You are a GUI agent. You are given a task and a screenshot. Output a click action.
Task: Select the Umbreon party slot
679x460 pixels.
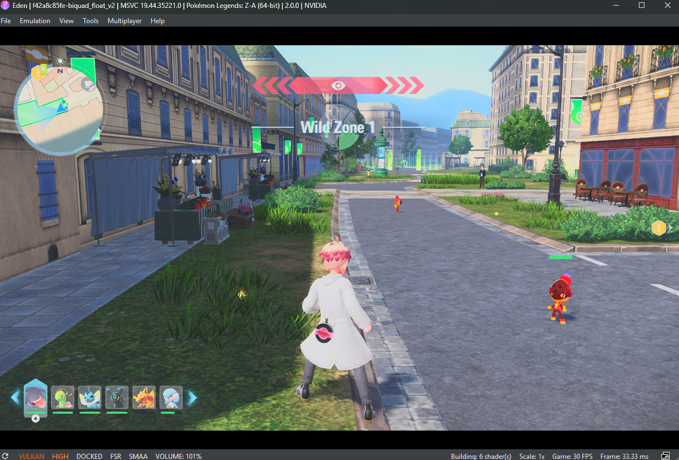click(x=117, y=398)
